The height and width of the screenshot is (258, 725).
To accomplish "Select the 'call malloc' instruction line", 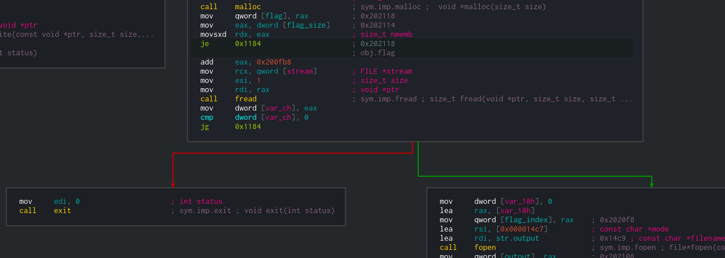I will point(231,7).
